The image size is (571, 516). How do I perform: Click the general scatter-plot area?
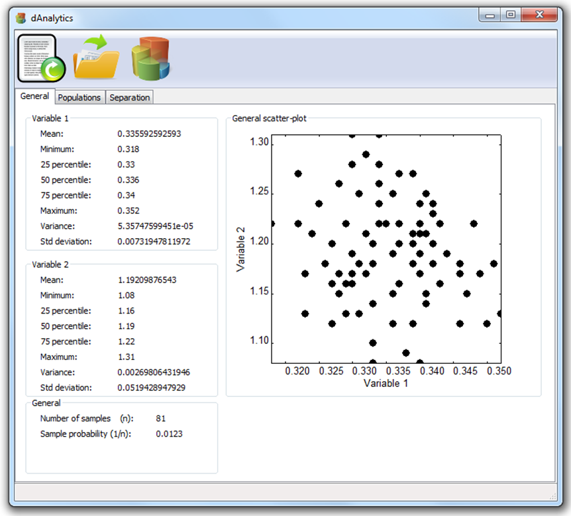pos(386,249)
